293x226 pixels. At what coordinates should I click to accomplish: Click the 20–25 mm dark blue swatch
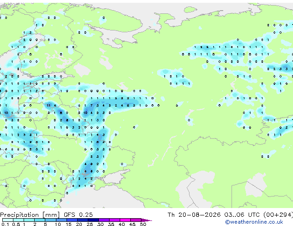point(82,220)
